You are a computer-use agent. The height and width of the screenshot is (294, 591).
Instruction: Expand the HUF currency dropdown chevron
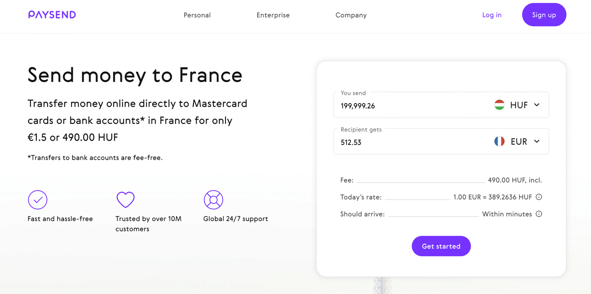pyautogui.click(x=537, y=105)
